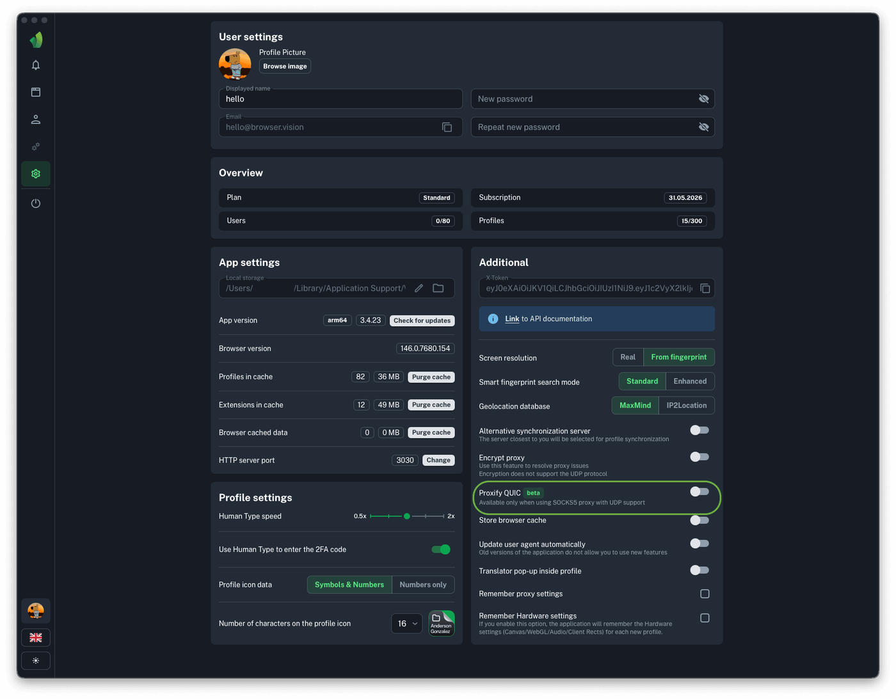Select Symbols & Numbers icon data

[349, 585]
